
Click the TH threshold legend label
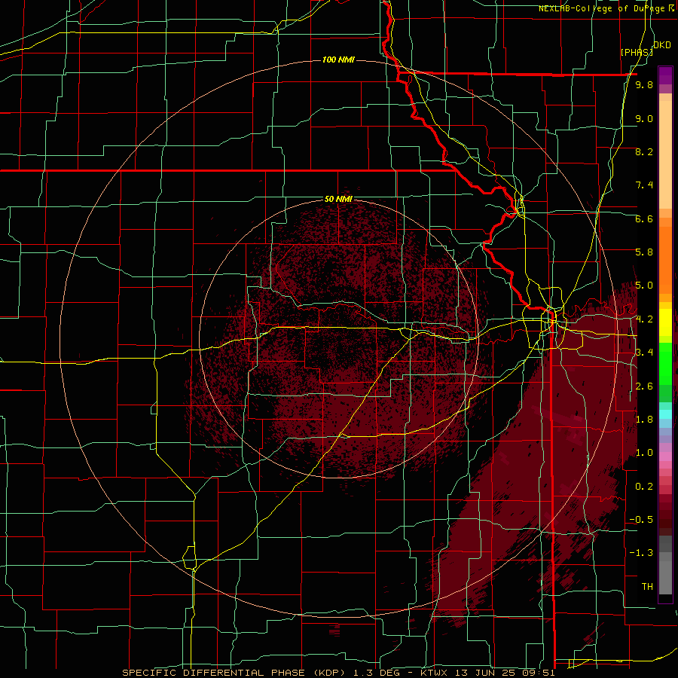[x=647, y=587]
